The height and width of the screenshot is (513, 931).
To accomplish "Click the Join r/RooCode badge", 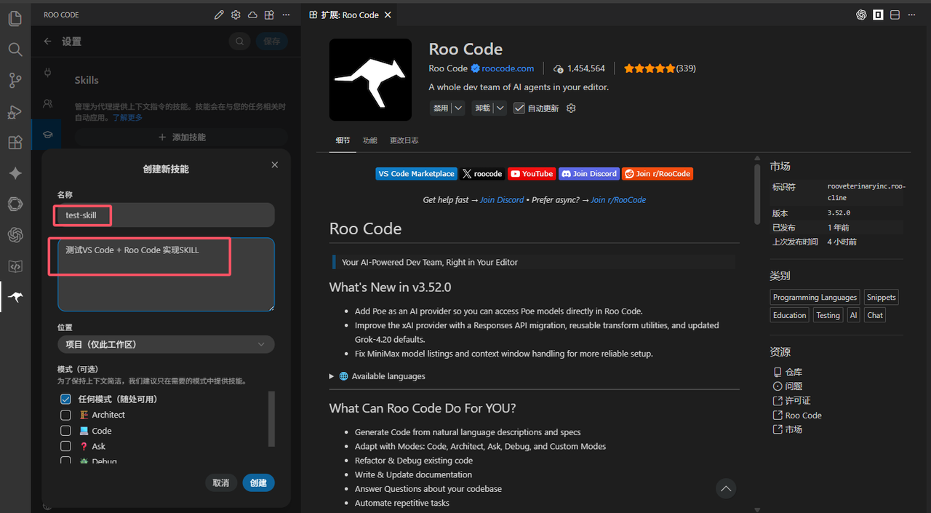I will [658, 174].
